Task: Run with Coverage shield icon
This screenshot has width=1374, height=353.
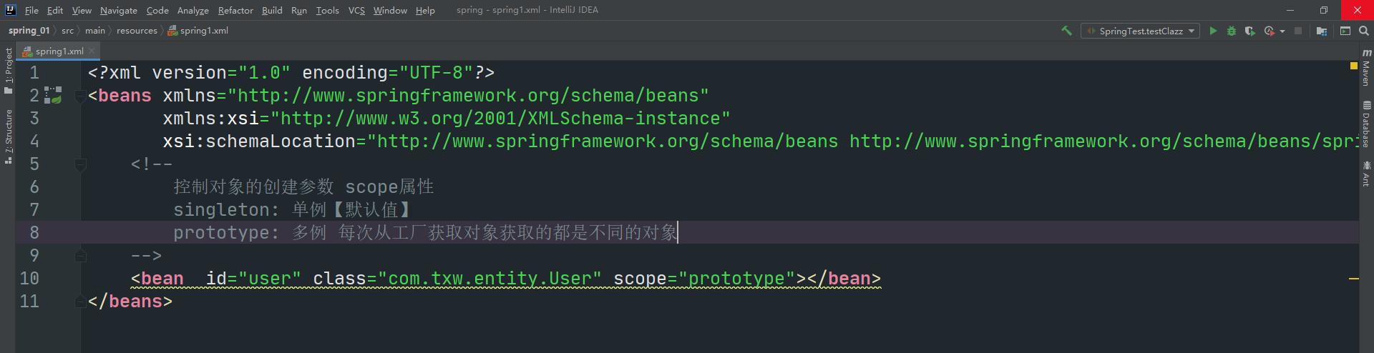Action: [x=1249, y=31]
